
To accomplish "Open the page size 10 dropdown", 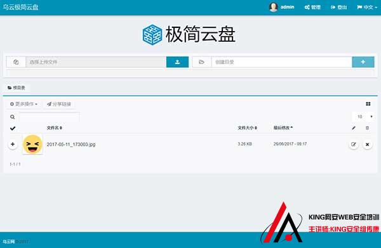I will click(x=364, y=117).
